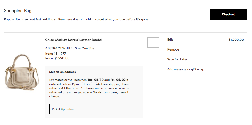Open the Edit link for the satchel
The height and width of the screenshot is (125, 252).
click(170, 40)
